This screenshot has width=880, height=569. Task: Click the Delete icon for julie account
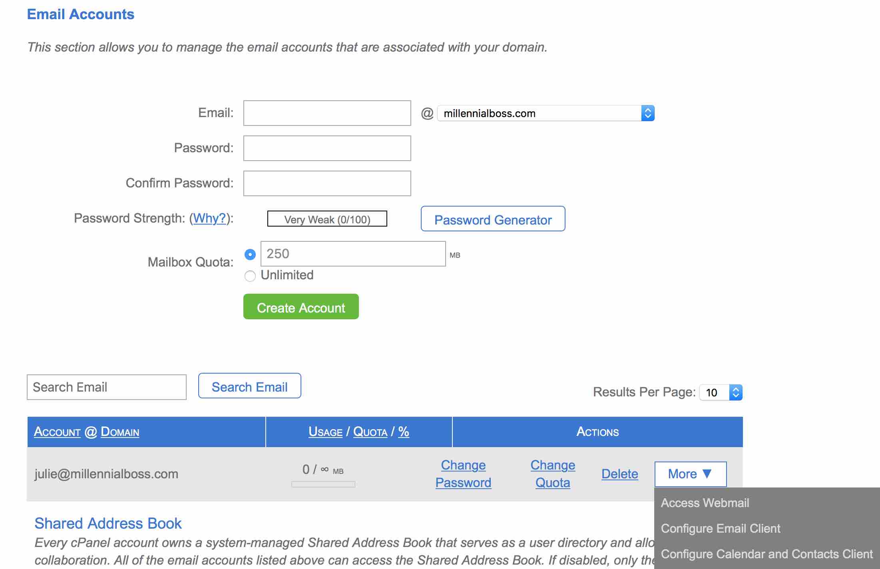tap(619, 474)
